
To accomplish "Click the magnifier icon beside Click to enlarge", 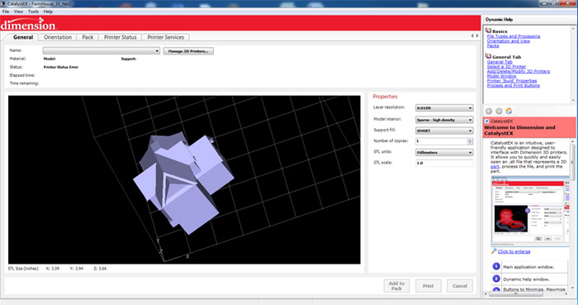I will pos(494,251).
